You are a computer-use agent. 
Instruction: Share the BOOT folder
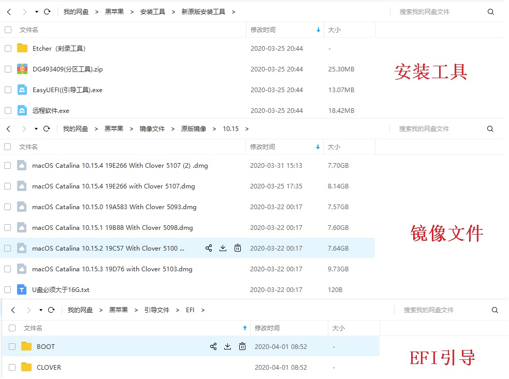pos(213,347)
